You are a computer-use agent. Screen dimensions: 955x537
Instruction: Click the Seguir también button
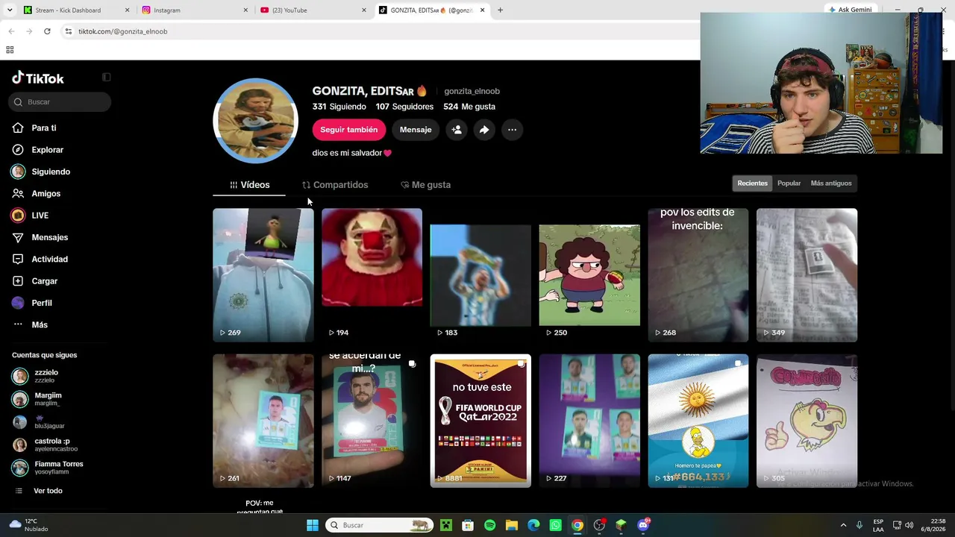coord(349,130)
